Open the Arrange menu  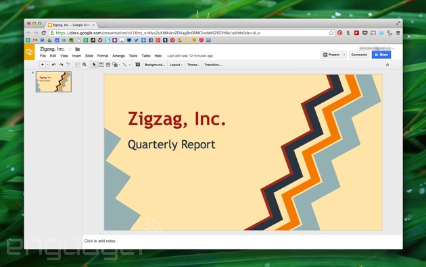(x=118, y=56)
